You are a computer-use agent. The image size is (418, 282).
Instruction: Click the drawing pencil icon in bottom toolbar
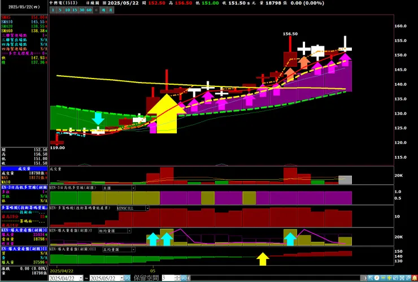pos(408,278)
